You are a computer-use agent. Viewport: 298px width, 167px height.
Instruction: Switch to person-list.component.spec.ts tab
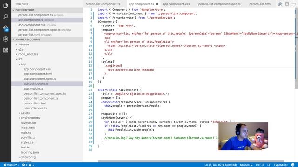coord(219,4)
